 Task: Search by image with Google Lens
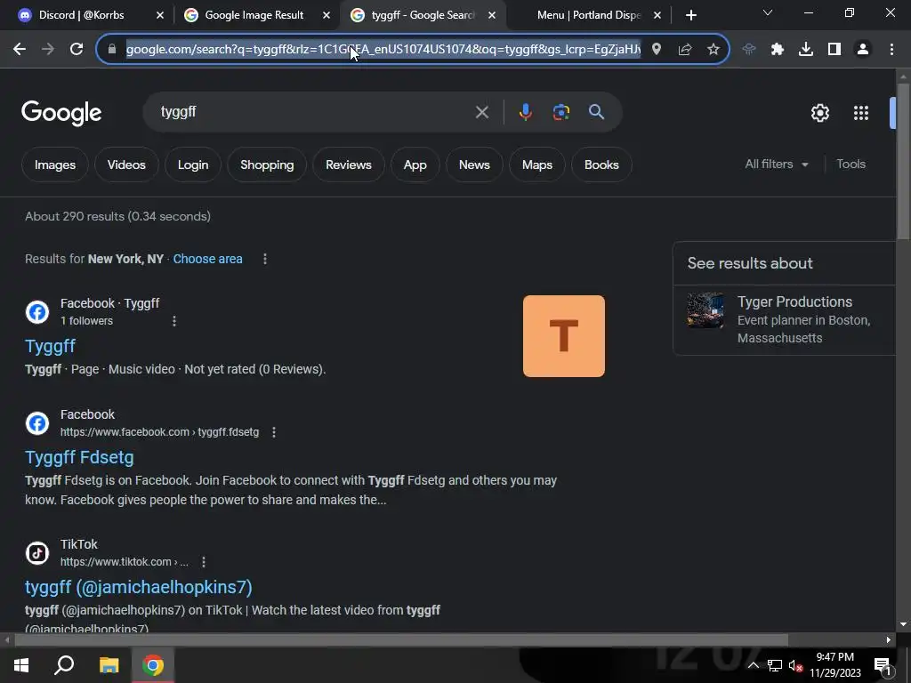[x=561, y=112]
